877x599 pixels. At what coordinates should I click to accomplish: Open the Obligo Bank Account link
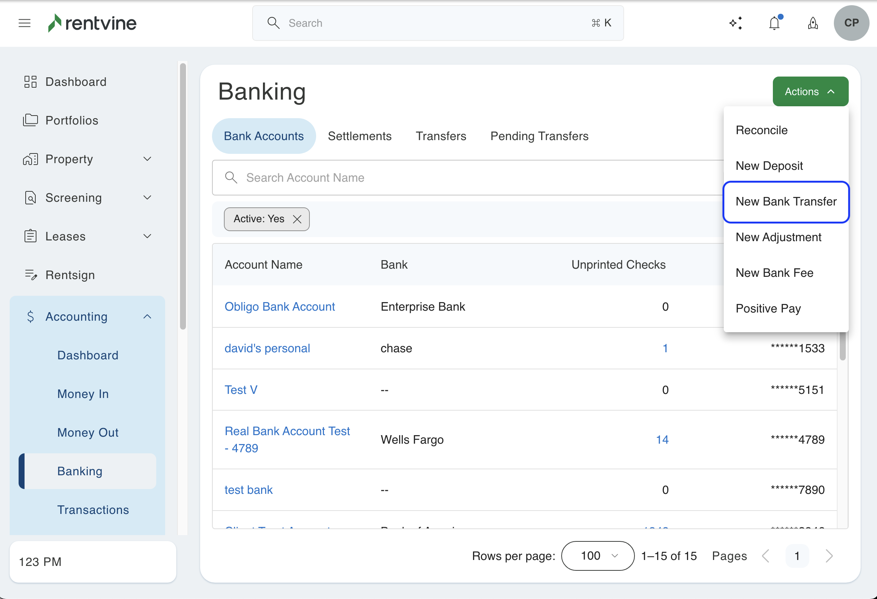click(x=280, y=307)
